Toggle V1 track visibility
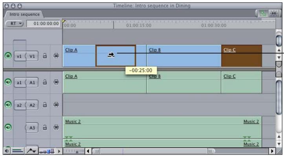The image size is (284, 156). (8, 56)
